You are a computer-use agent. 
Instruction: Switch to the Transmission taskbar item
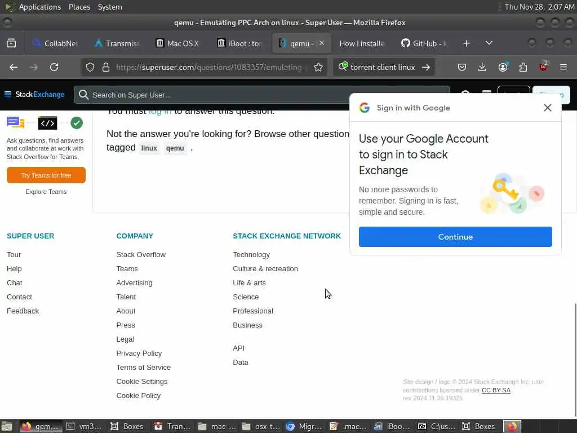click(172, 426)
